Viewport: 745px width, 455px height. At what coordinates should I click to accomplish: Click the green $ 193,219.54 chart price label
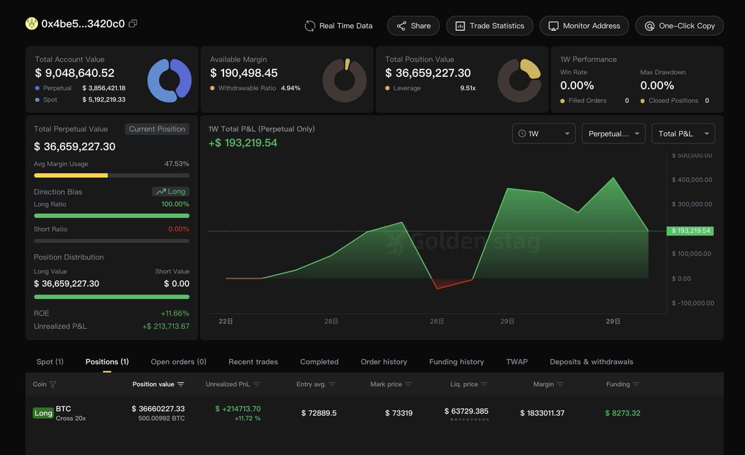point(690,231)
